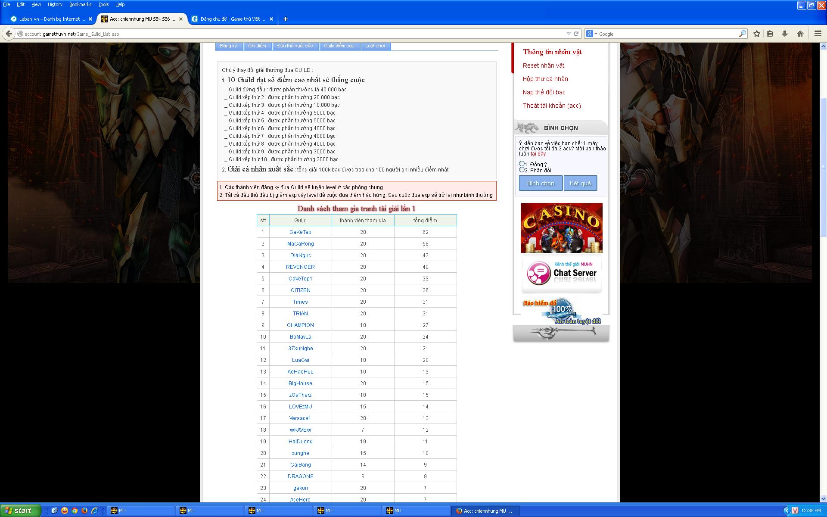Open Yahoo Messenger smiley quick launch icon

pos(65,511)
